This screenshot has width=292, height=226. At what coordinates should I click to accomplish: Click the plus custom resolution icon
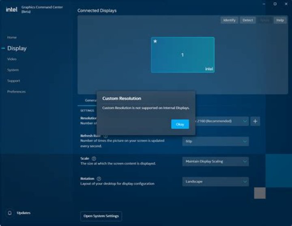pos(255,121)
